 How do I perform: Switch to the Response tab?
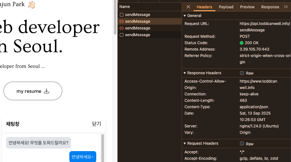270,7
